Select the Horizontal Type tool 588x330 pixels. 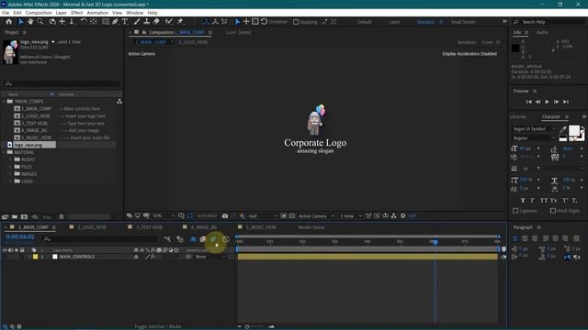click(x=125, y=22)
